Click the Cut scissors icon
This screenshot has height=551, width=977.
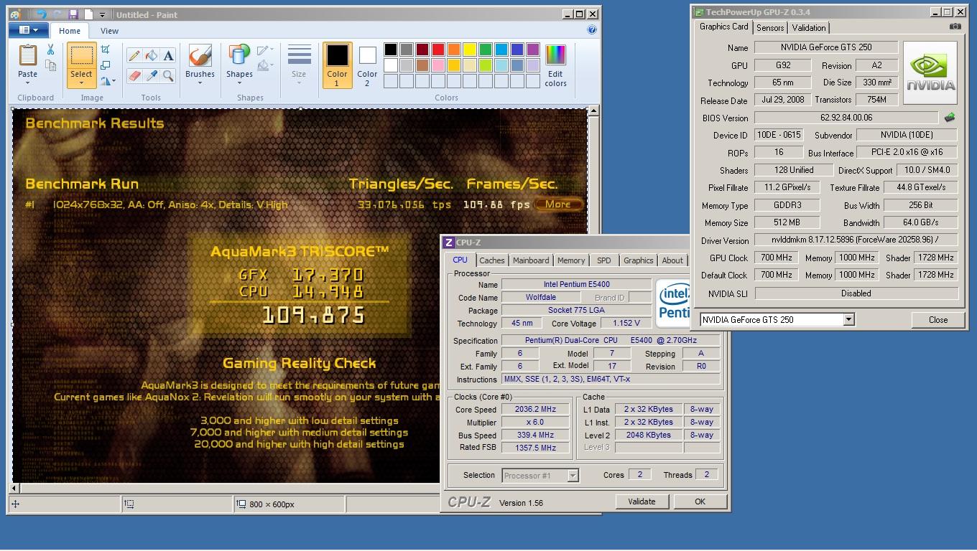click(x=50, y=50)
